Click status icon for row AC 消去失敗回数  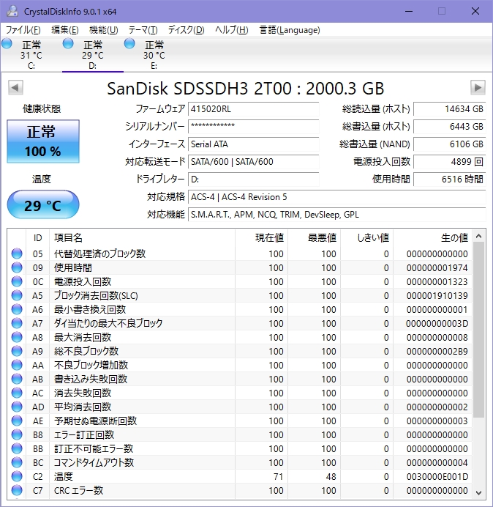[17, 393]
